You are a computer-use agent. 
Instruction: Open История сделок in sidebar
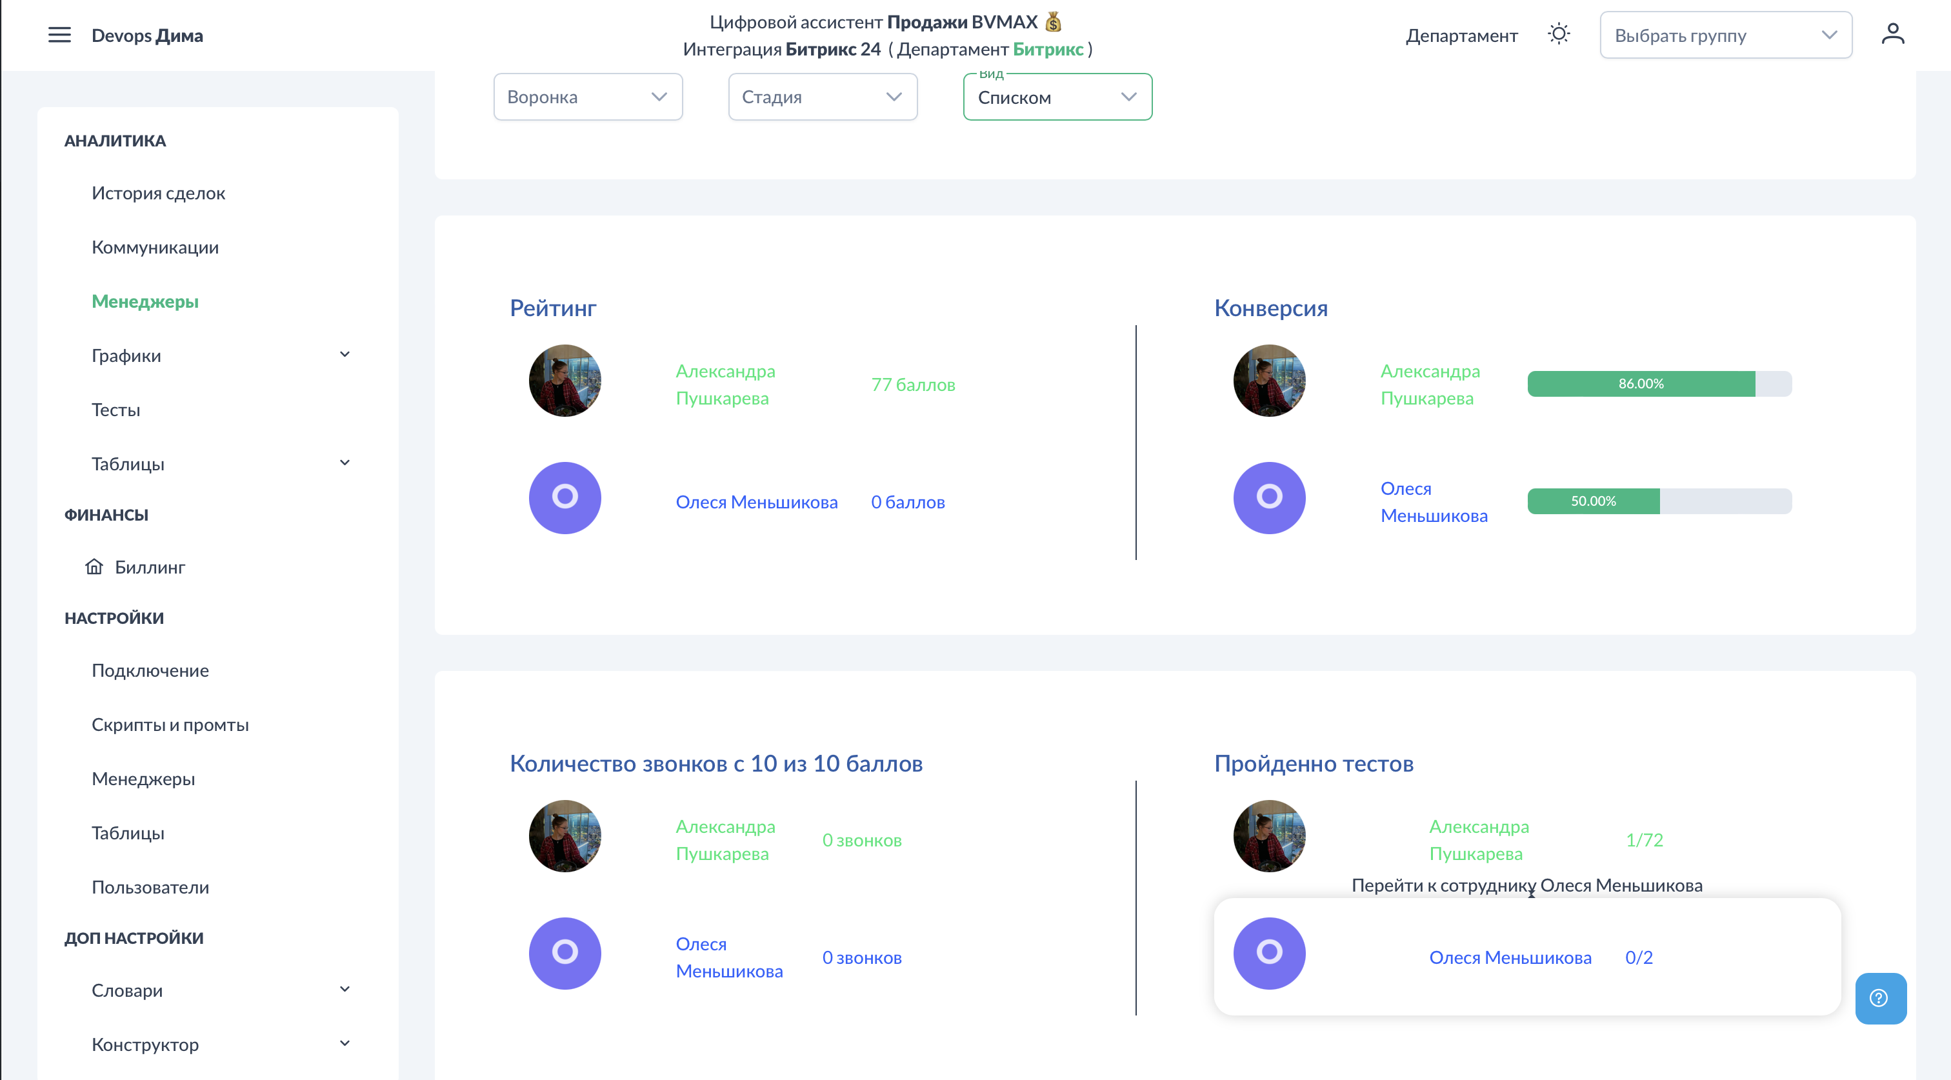click(158, 193)
